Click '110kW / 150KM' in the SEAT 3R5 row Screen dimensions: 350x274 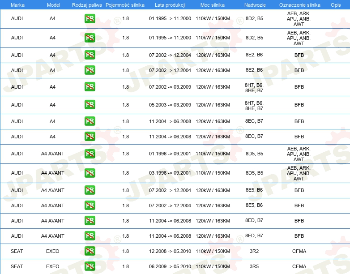coord(213,266)
